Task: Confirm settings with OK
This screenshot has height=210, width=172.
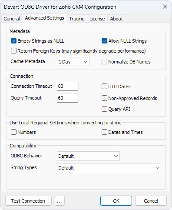Action: [116, 201]
